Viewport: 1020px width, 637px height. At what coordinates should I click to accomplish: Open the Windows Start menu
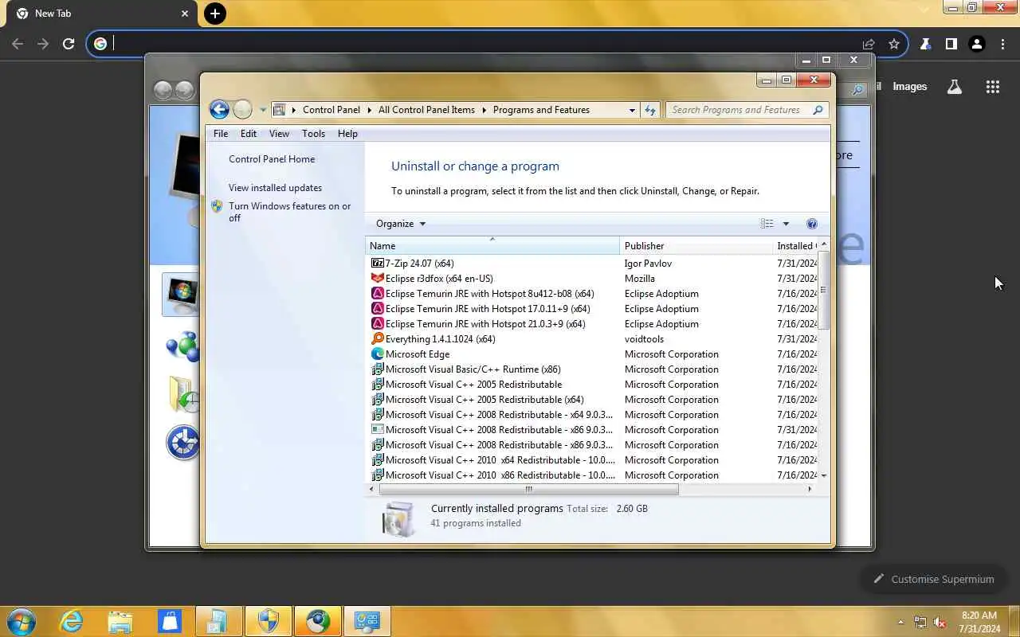pos(22,621)
